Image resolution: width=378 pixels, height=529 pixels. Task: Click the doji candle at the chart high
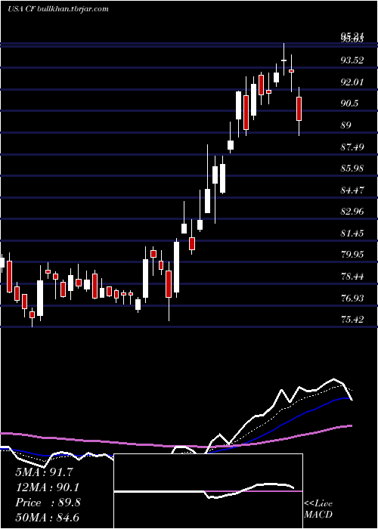click(x=283, y=60)
